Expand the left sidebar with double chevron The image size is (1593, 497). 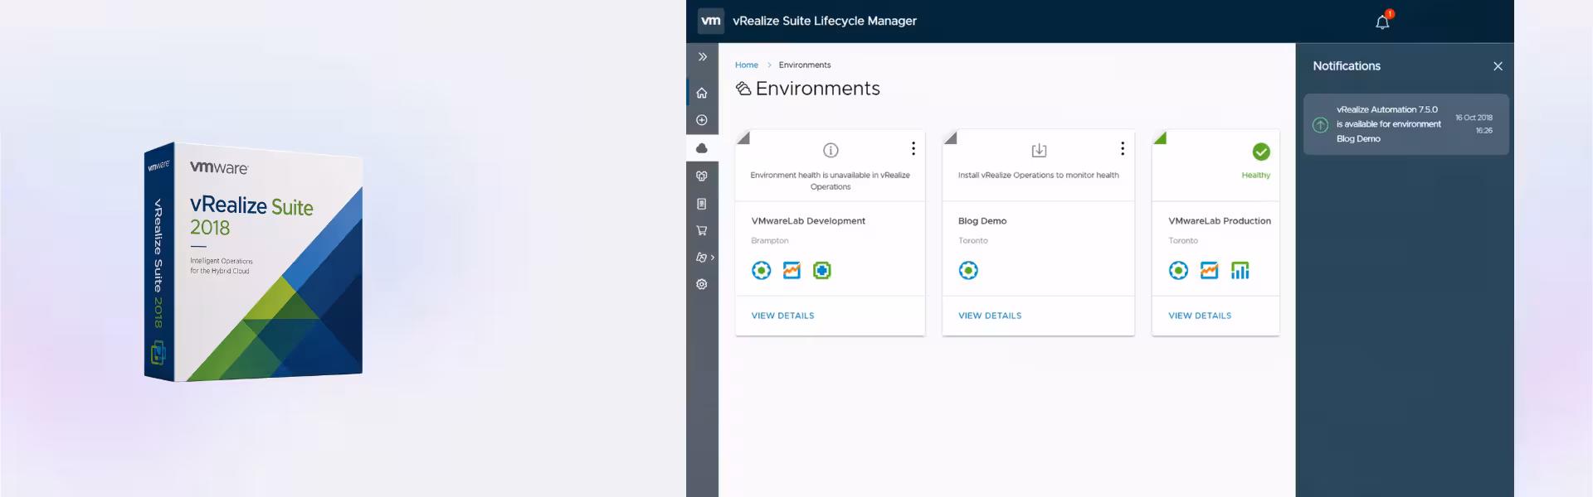coord(702,56)
